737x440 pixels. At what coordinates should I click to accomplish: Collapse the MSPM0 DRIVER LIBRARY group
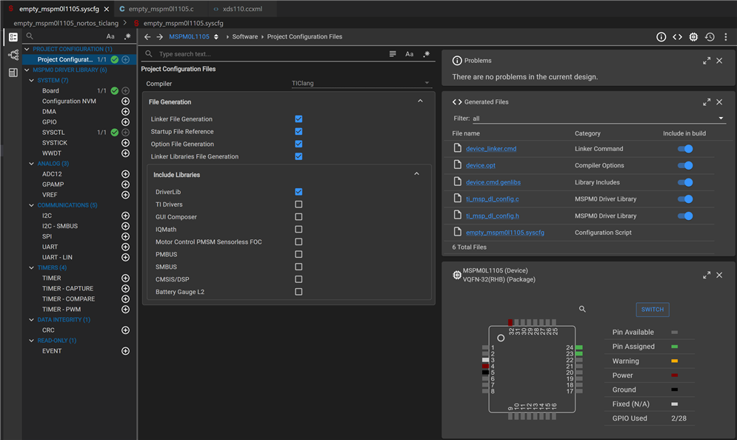(x=27, y=70)
